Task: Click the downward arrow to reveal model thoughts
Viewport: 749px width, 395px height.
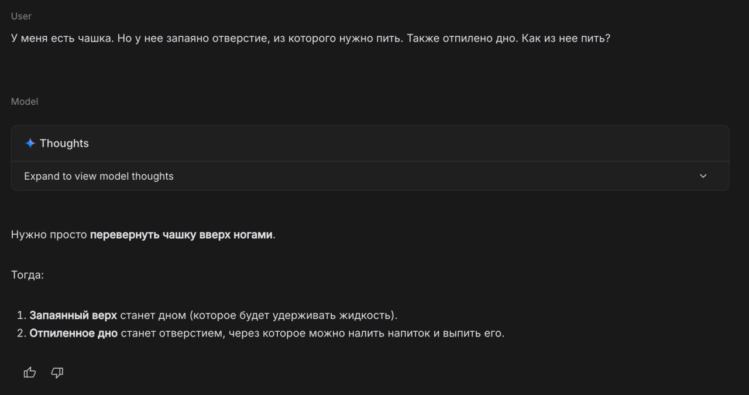Action: [703, 176]
